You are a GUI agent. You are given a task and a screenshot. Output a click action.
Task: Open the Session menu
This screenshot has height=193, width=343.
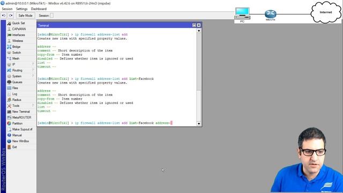(x=7, y=9)
